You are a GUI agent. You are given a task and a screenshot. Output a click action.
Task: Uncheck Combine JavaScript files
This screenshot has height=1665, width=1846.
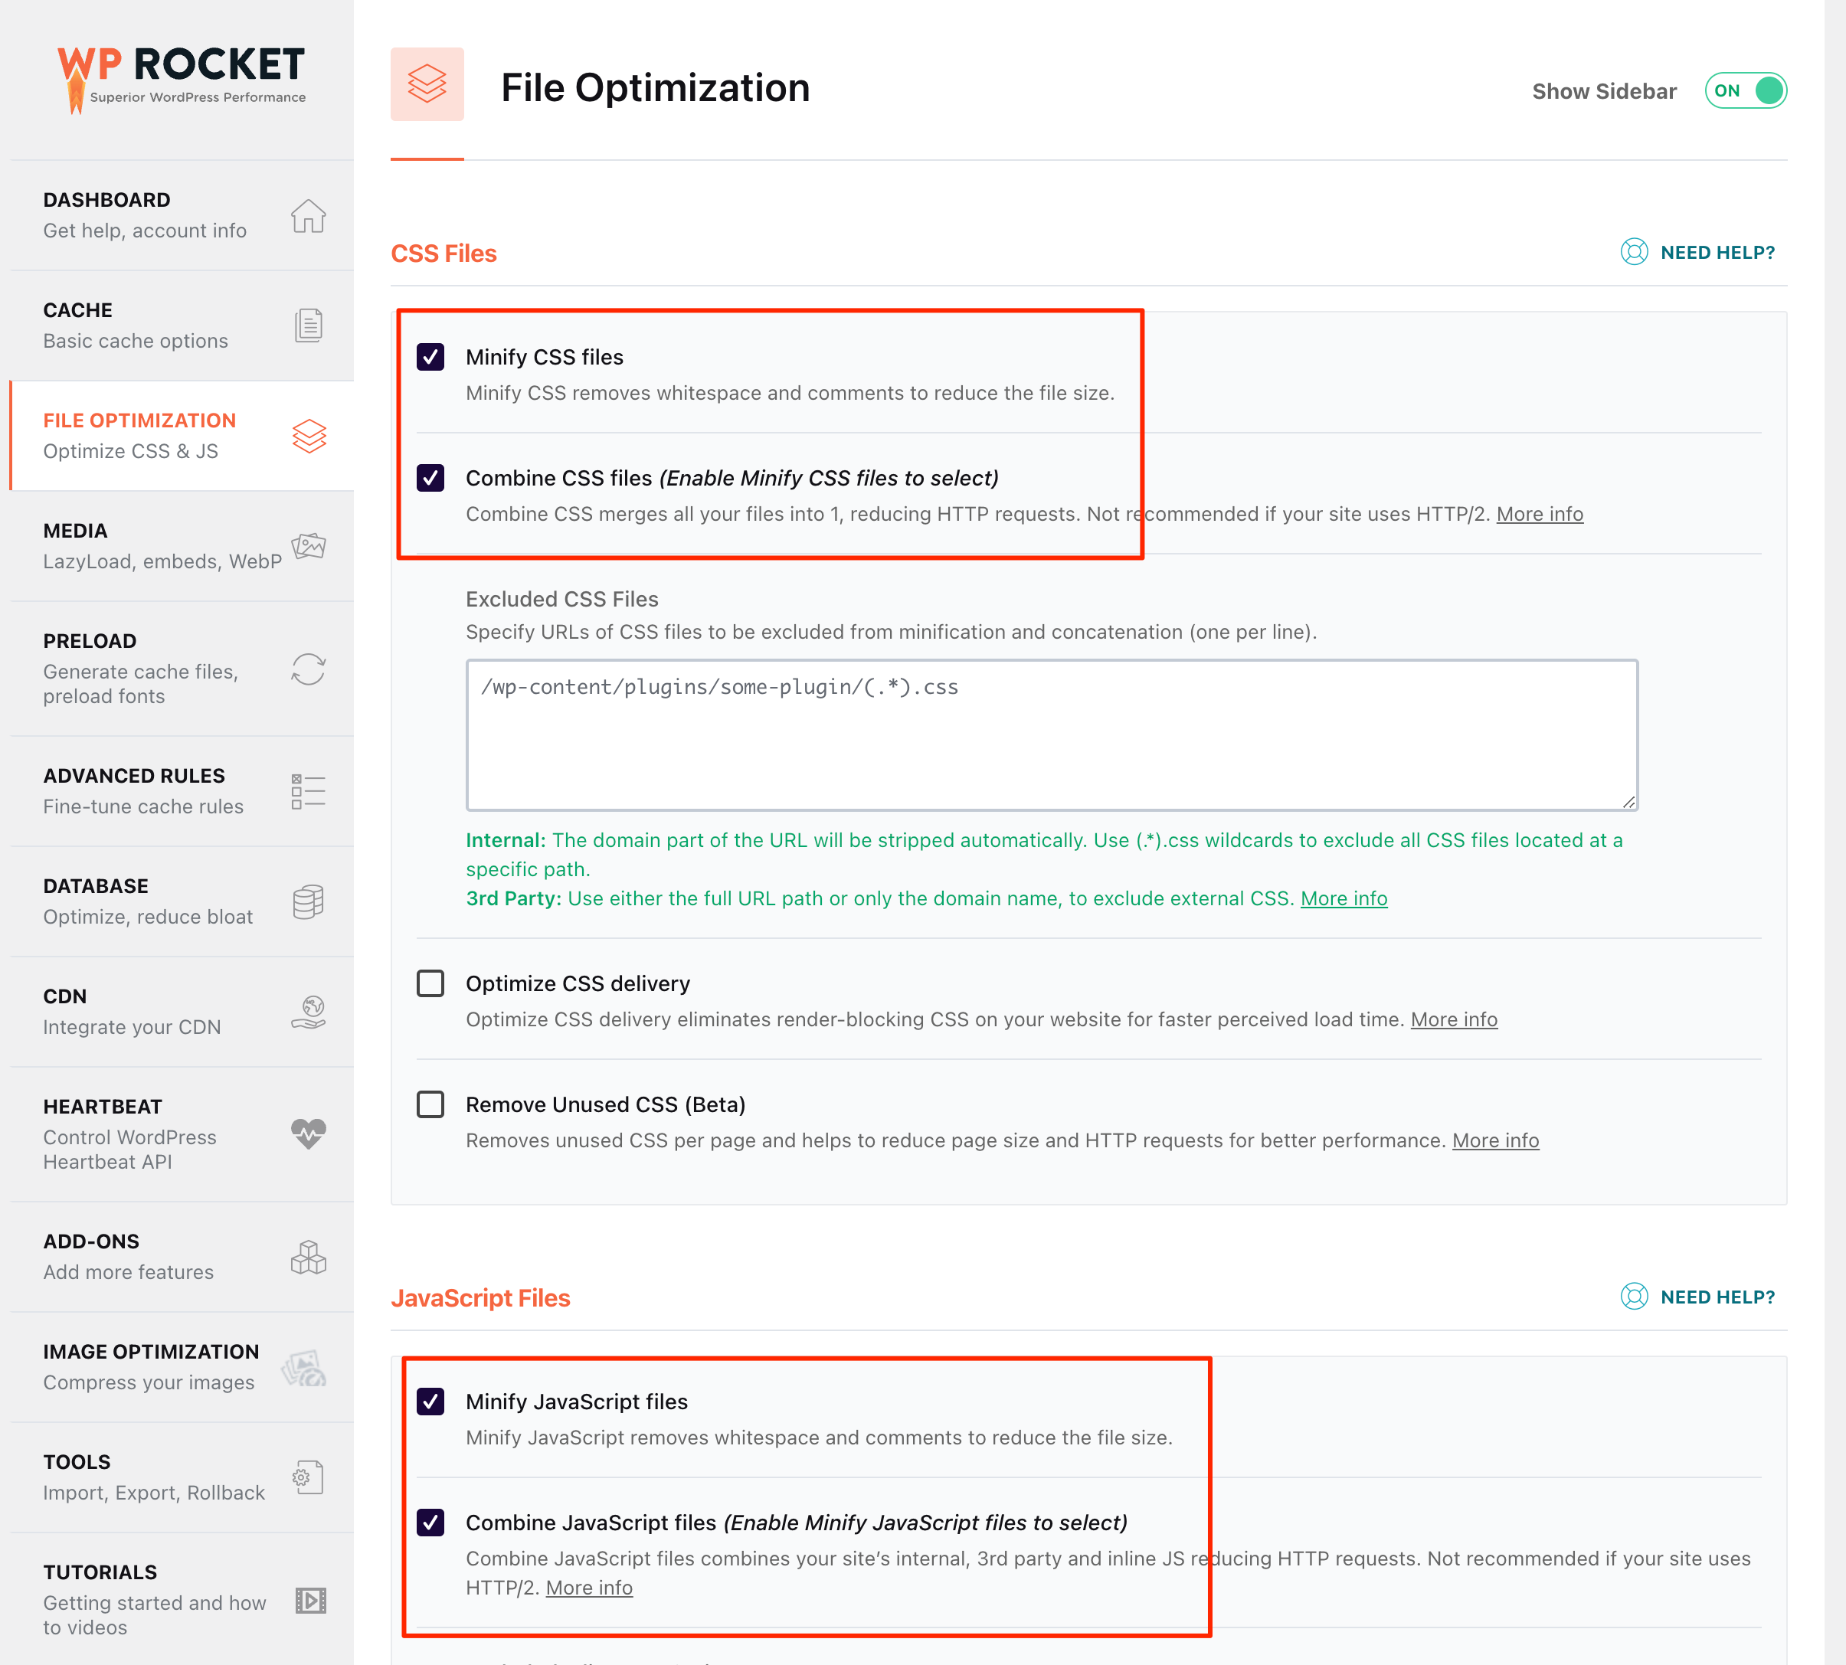430,1523
